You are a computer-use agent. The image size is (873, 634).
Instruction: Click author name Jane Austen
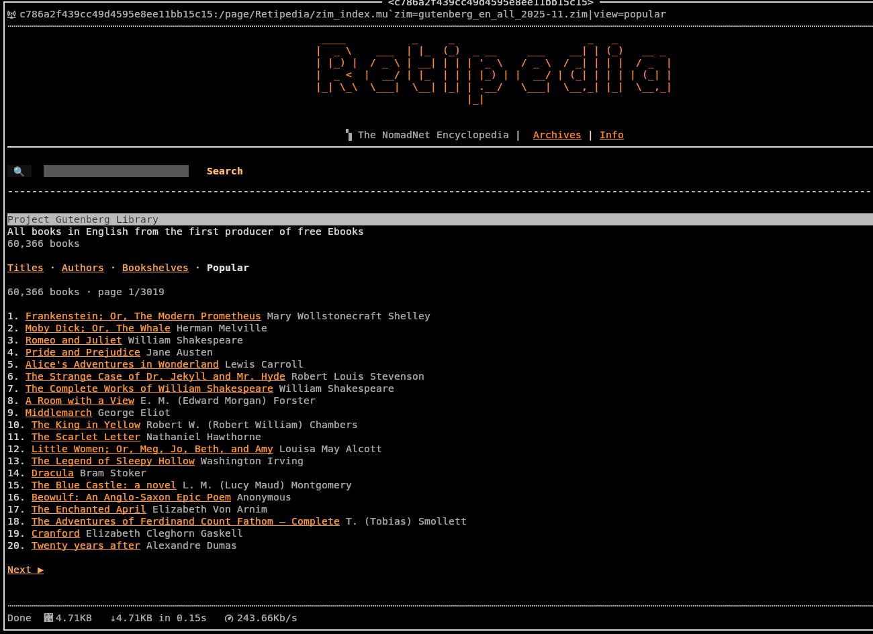(179, 352)
